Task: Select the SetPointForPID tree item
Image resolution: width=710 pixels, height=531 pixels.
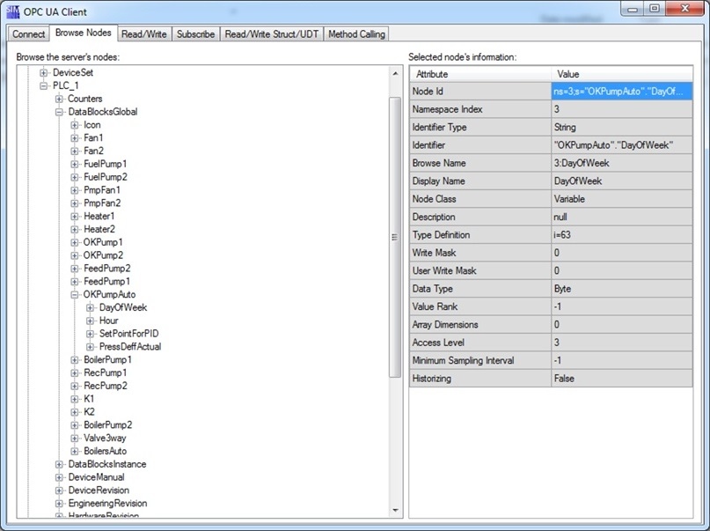Action: (x=129, y=334)
